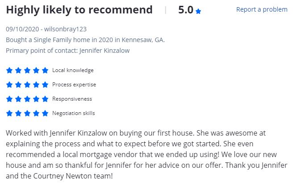Click the Local knowledge label
This screenshot has width=297, height=183.
73,70
